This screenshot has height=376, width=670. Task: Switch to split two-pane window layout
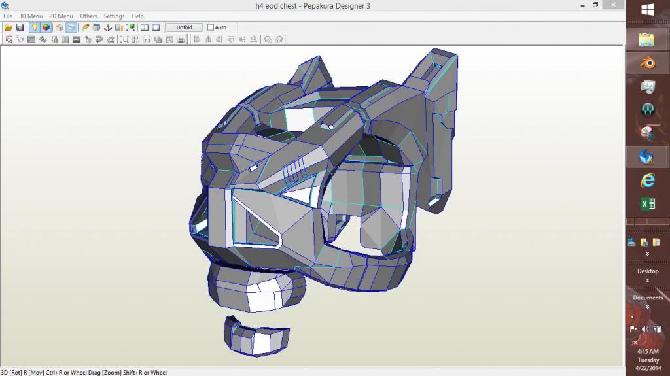click(x=145, y=27)
